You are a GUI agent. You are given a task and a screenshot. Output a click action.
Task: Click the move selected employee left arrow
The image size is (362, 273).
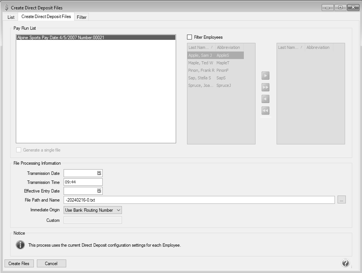coord(265,99)
